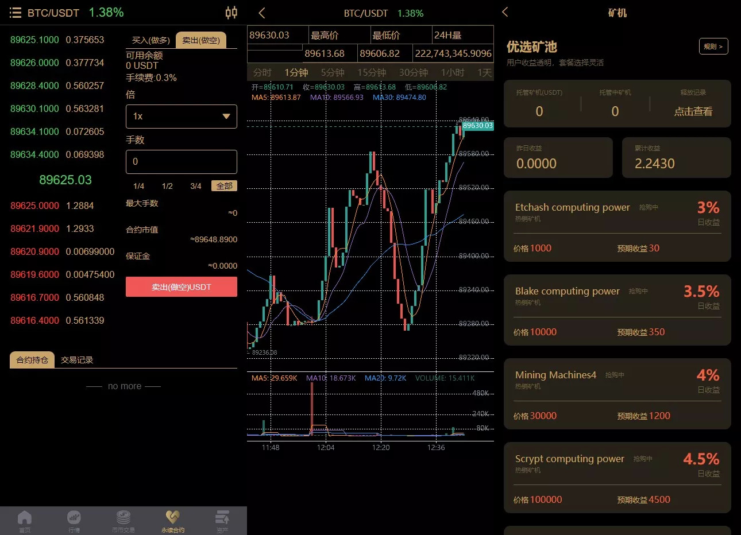Open the 行情 market quotes icon

pyautogui.click(x=74, y=520)
